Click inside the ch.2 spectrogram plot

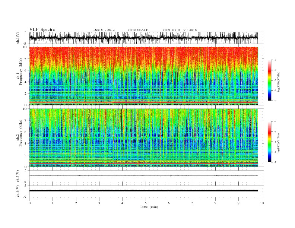tap(143, 138)
